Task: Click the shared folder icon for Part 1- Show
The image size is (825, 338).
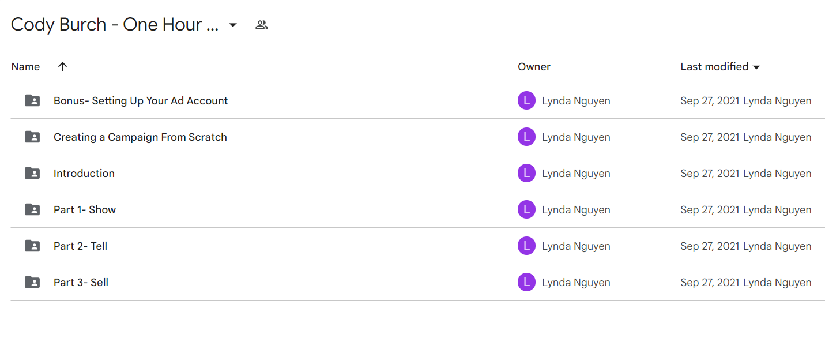Action: pos(32,209)
